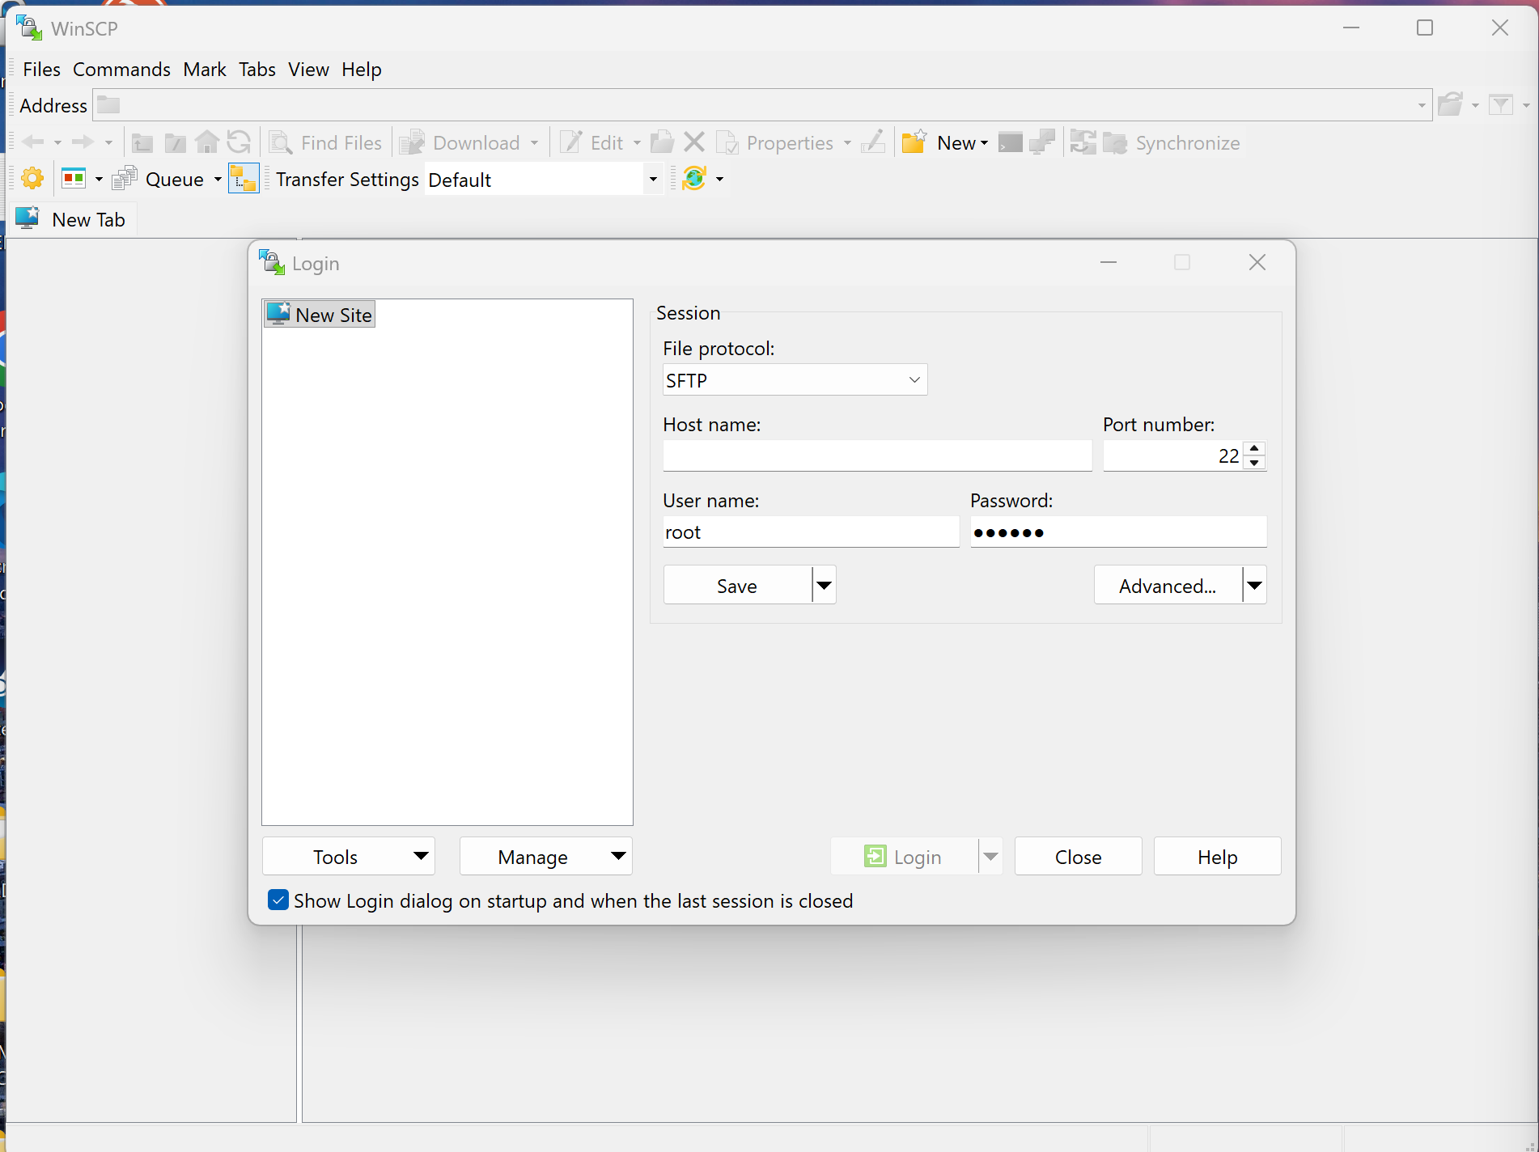Image resolution: width=1539 pixels, height=1152 pixels.
Task: Click the globe with arrows icon
Action: (694, 178)
